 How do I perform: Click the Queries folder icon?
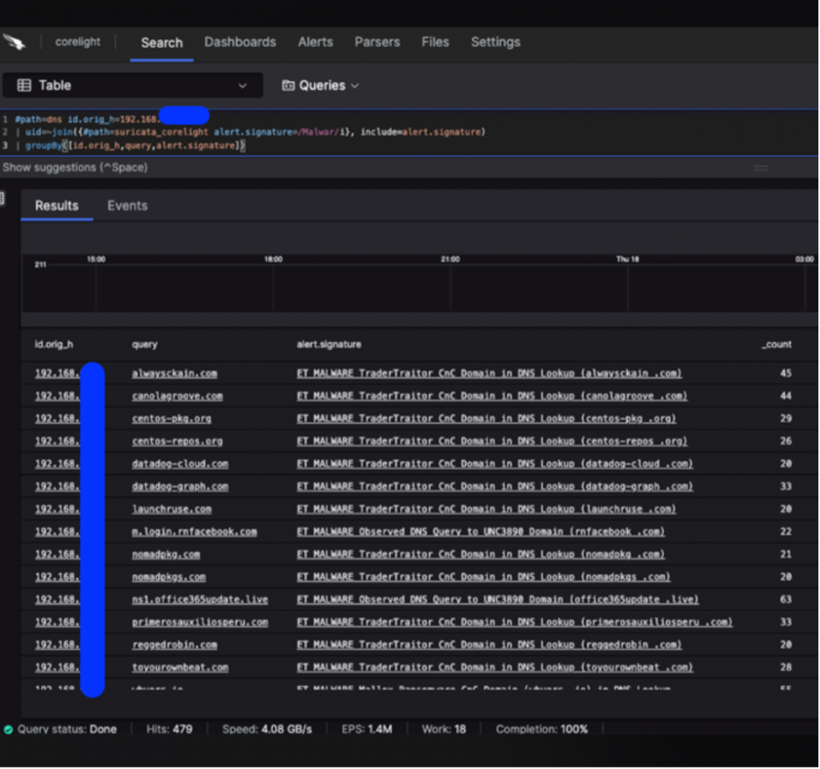point(288,86)
